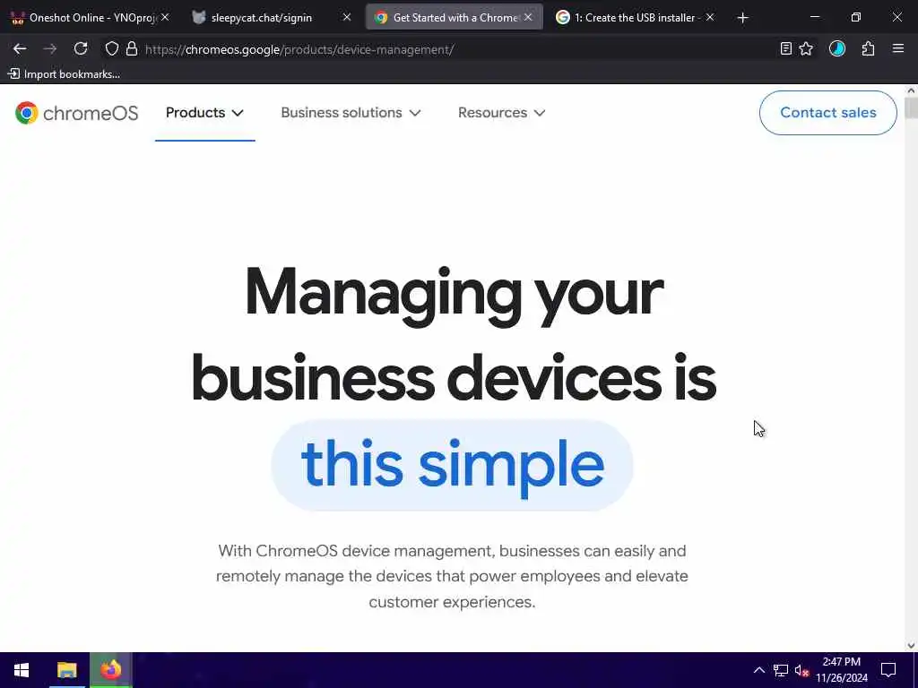Close the Create the USB installer tab

pyautogui.click(x=710, y=18)
